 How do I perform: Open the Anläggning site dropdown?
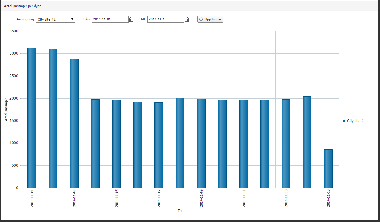tap(56, 19)
